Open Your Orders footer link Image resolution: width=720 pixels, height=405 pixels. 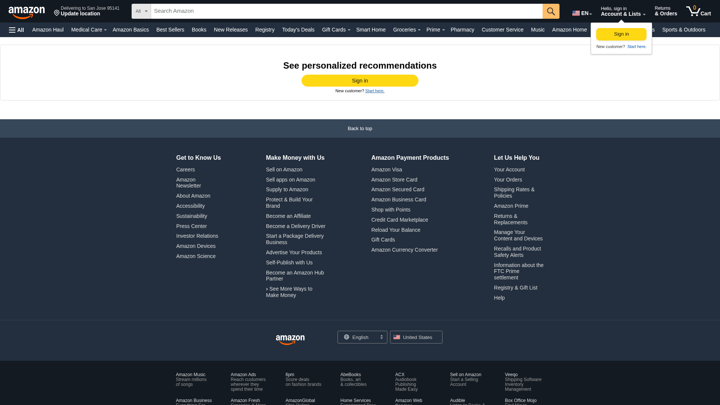click(508, 180)
